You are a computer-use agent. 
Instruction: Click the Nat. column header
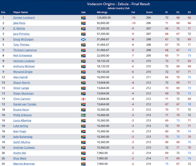pyautogui.click(x=84, y=12)
